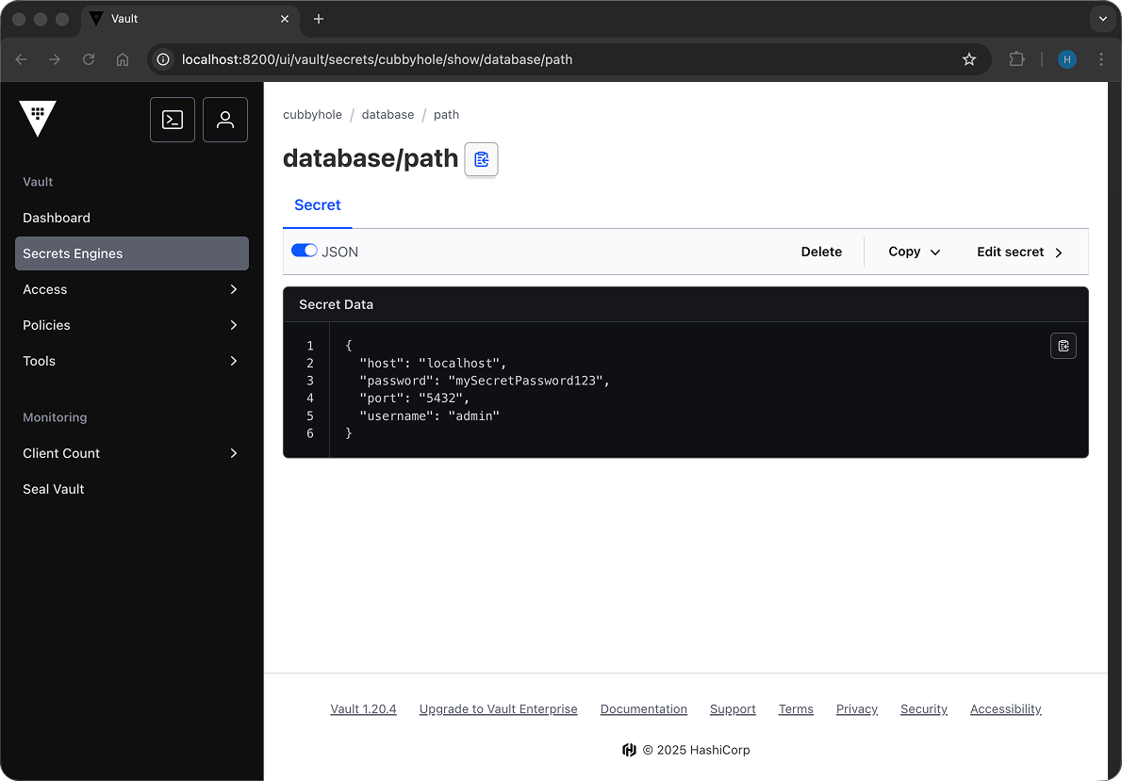Expand the Client Count section
1122x781 pixels.
coord(131,453)
